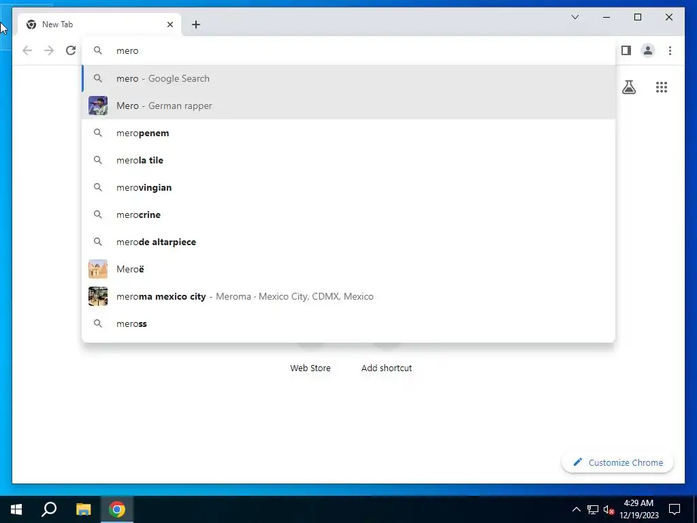The height and width of the screenshot is (523, 697).
Task: Choose the merode altarpiece suggestion
Action: pyautogui.click(x=348, y=242)
